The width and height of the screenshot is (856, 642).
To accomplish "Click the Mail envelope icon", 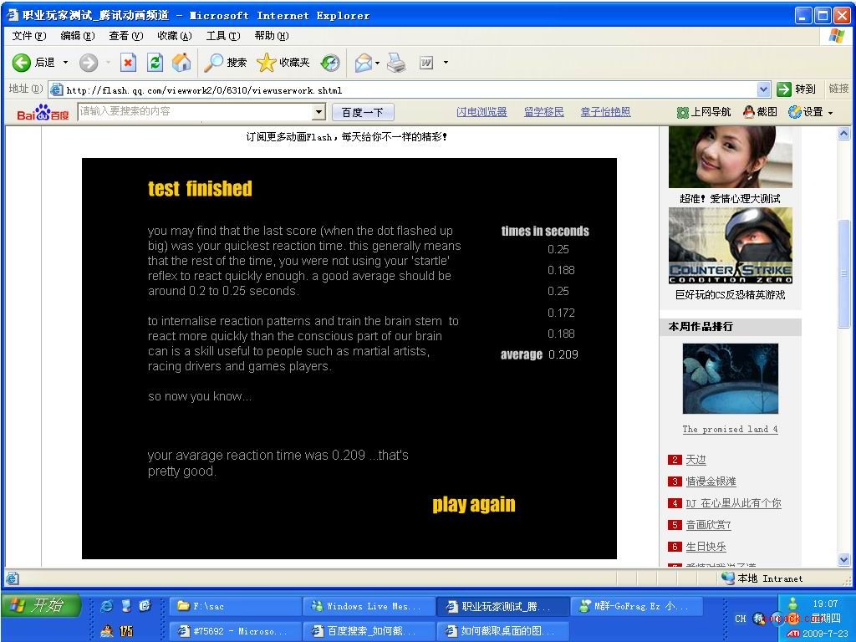I will (x=363, y=63).
